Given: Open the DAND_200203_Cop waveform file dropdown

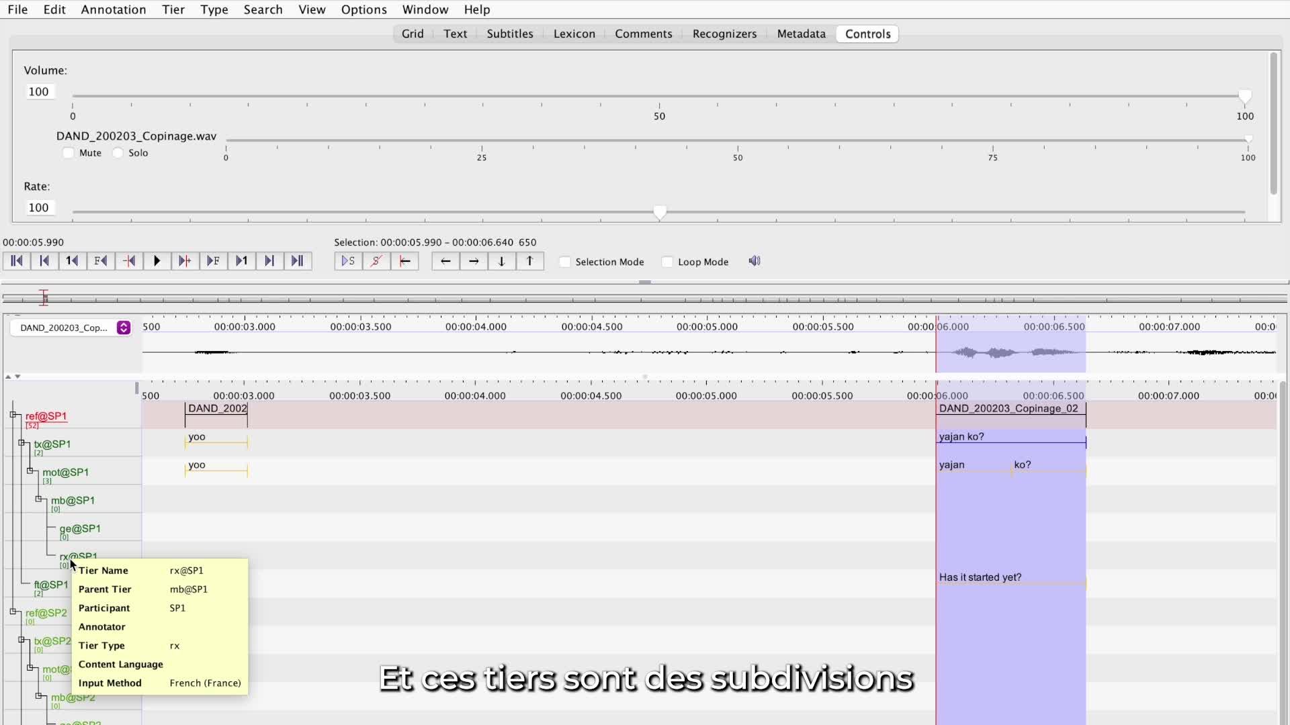Looking at the screenshot, I should click(x=123, y=328).
